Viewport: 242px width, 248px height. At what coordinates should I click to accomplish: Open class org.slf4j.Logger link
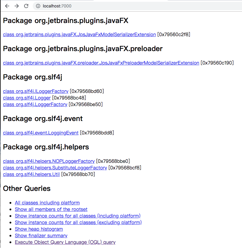pos(27,98)
